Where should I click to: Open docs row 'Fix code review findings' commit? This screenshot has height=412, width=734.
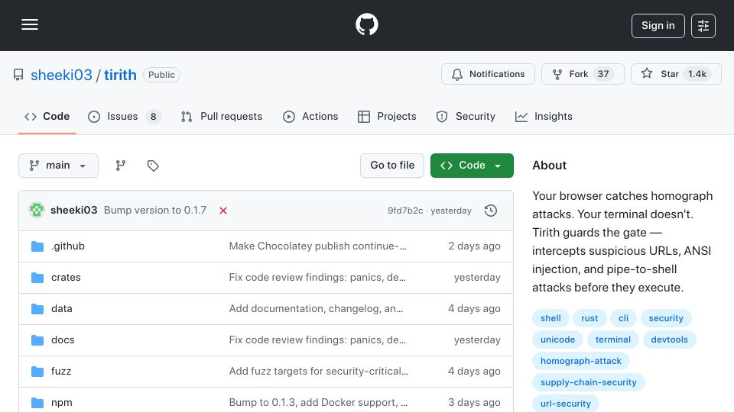[317, 340]
